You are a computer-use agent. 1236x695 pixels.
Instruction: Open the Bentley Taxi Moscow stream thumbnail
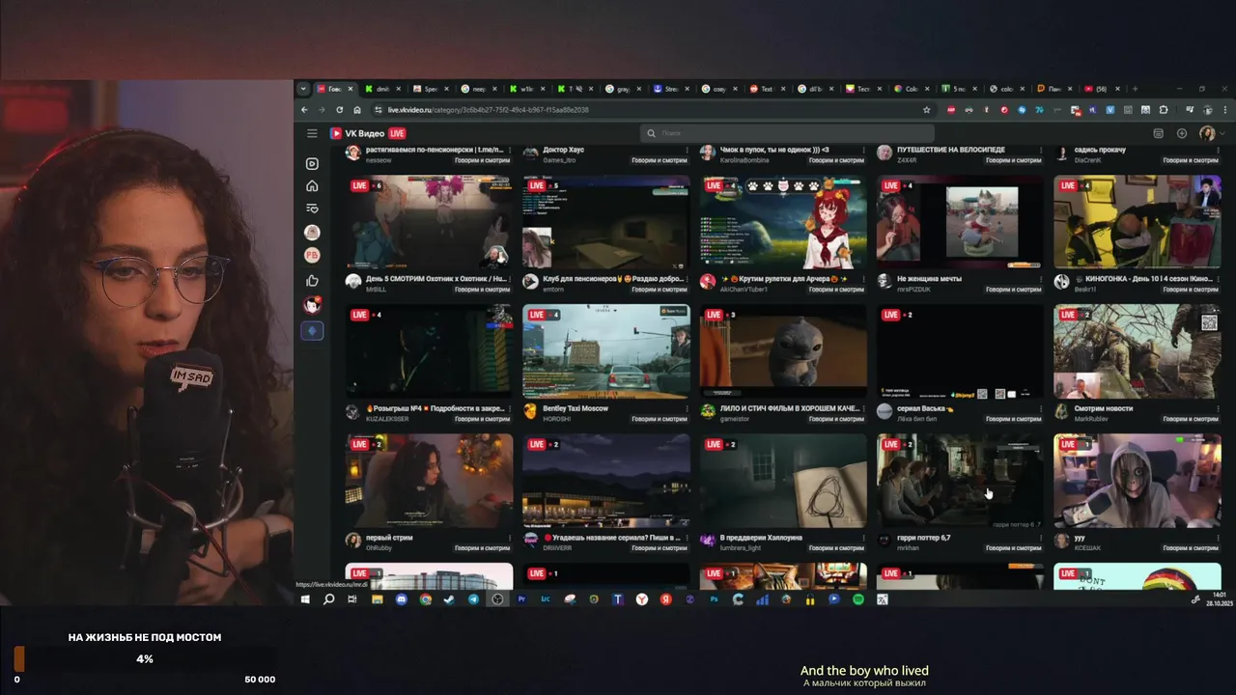pos(606,350)
